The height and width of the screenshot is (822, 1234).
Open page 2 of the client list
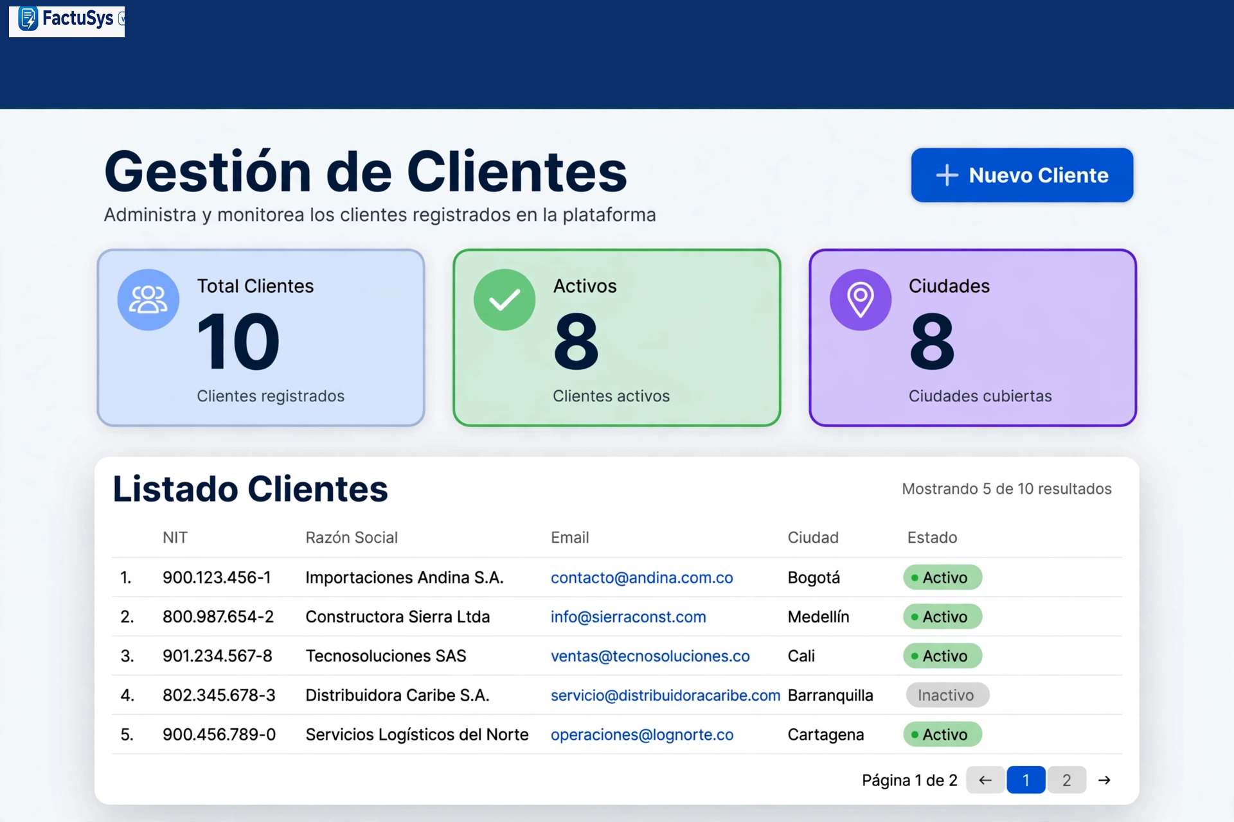[1067, 780]
